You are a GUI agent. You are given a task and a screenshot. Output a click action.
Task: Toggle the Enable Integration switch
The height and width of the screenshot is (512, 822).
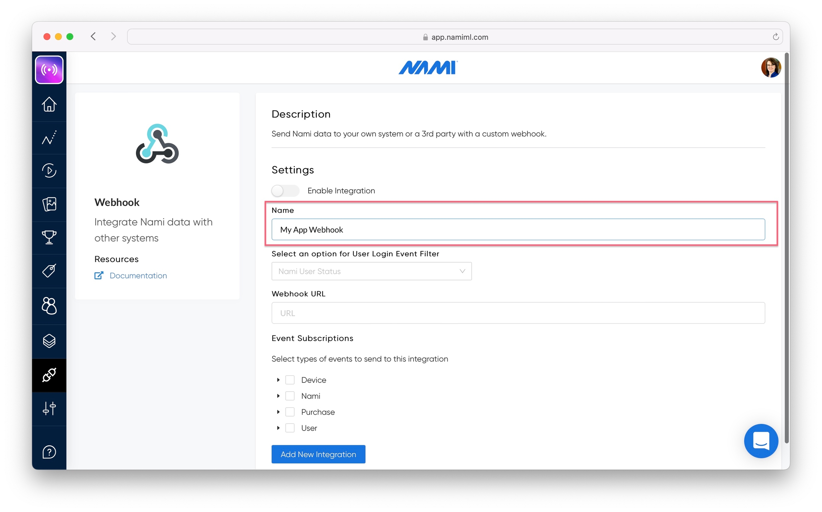coord(285,191)
